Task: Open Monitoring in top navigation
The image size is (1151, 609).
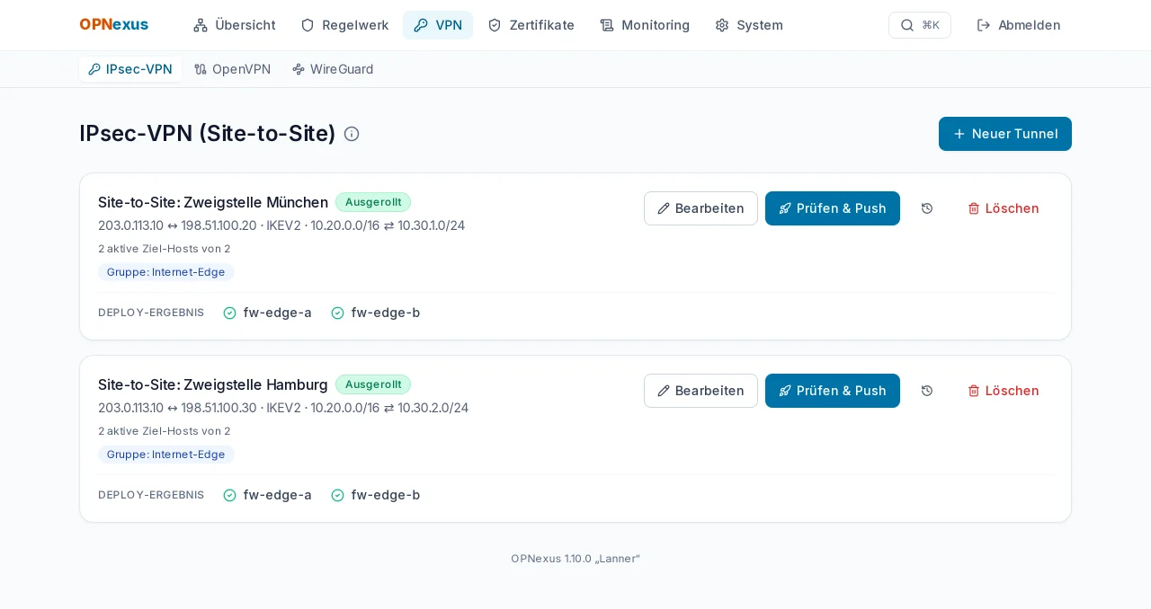Action: coord(645,25)
